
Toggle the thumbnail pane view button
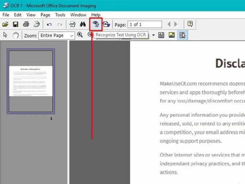click(x=182, y=35)
